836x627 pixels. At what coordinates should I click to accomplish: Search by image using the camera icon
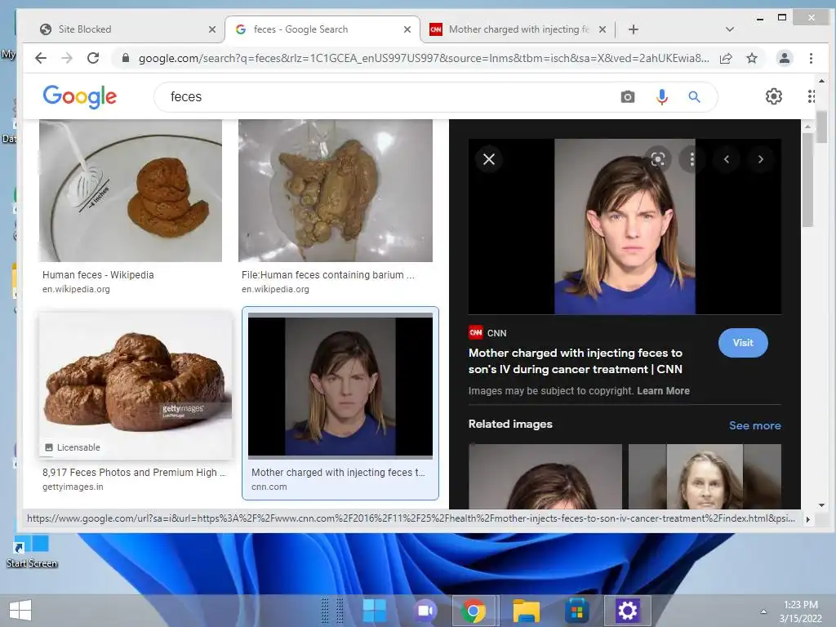[x=628, y=97]
